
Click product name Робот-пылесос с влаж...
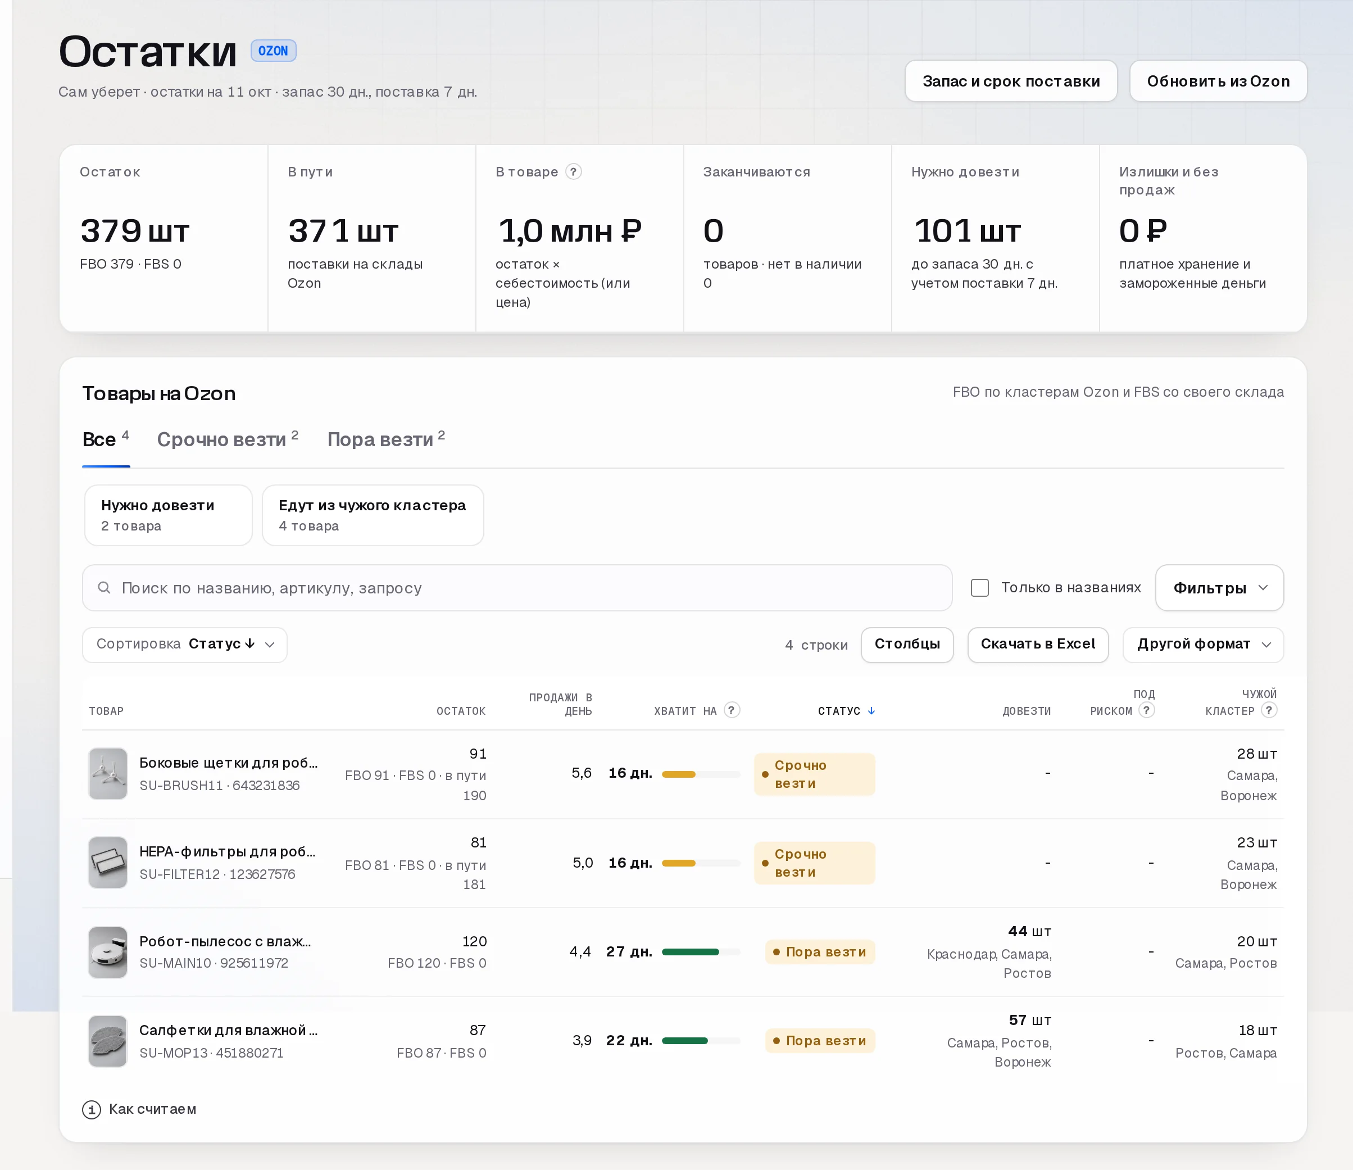225,941
